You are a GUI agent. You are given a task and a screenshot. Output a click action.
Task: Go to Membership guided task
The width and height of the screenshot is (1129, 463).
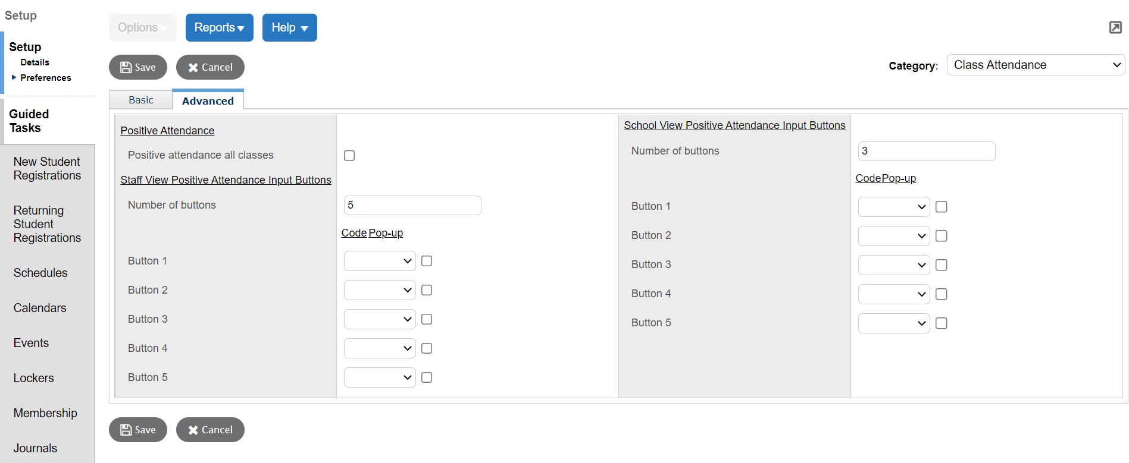[45, 413]
